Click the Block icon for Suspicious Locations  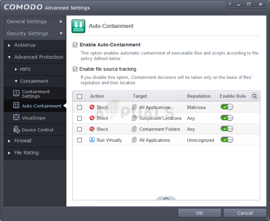tap(92, 118)
